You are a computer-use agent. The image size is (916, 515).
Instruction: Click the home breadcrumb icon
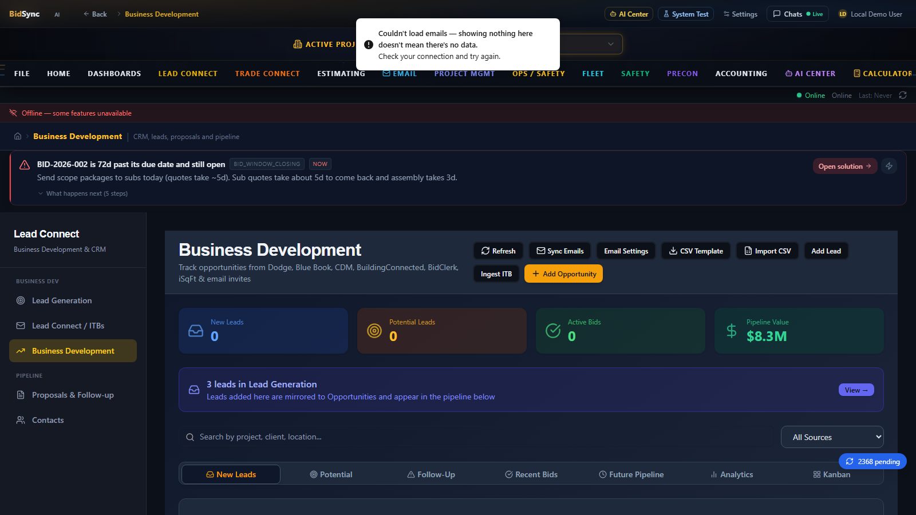coord(18,136)
